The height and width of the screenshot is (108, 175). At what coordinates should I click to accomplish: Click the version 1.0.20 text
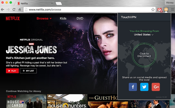tap(161, 97)
